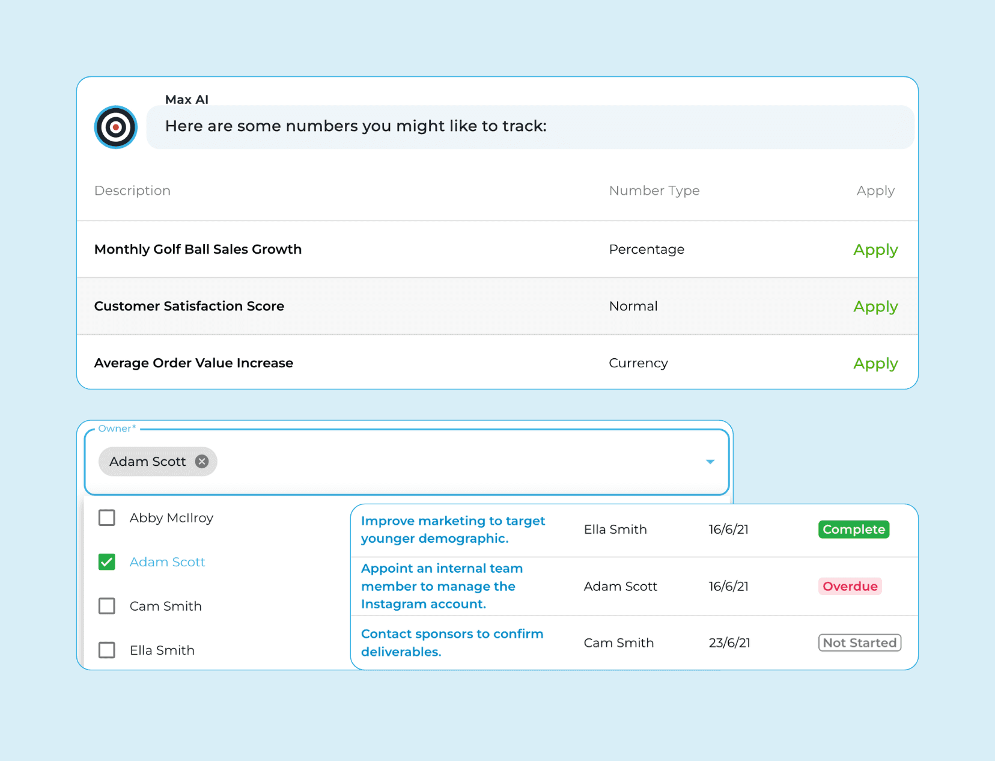Tick the Cam Smith checkbox
Viewport: 995px width, 761px height.
click(107, 606)
